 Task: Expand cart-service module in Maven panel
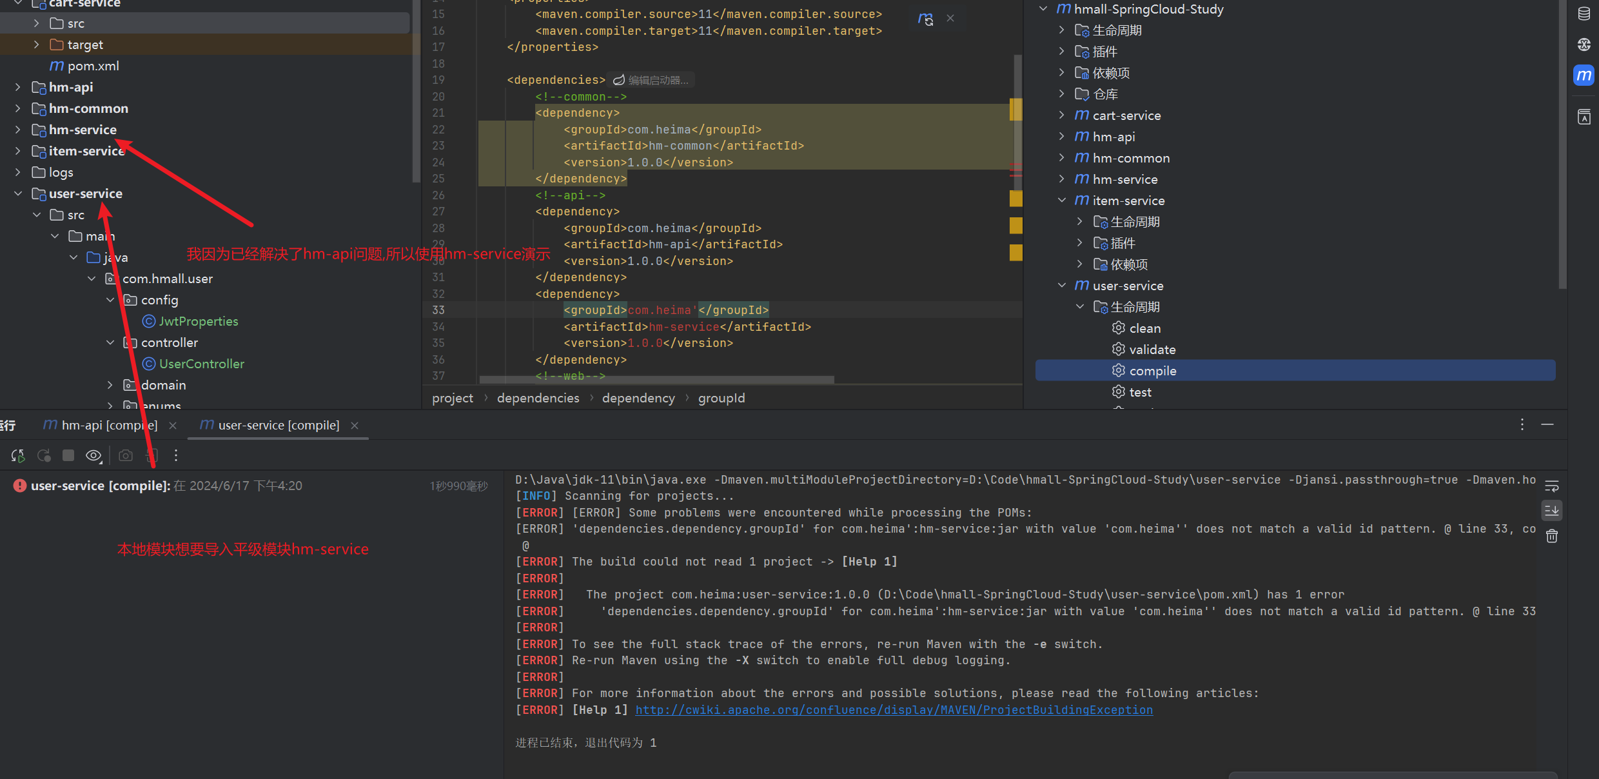tap(1062, 115)
